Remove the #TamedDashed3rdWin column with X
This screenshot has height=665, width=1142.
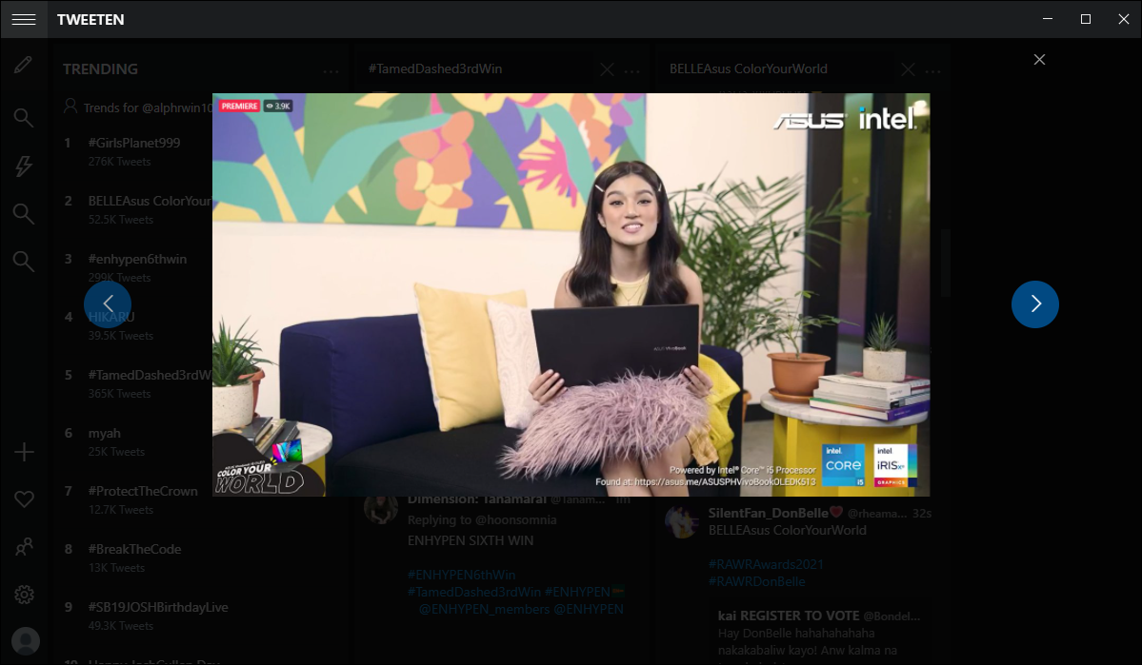point(607,69)
